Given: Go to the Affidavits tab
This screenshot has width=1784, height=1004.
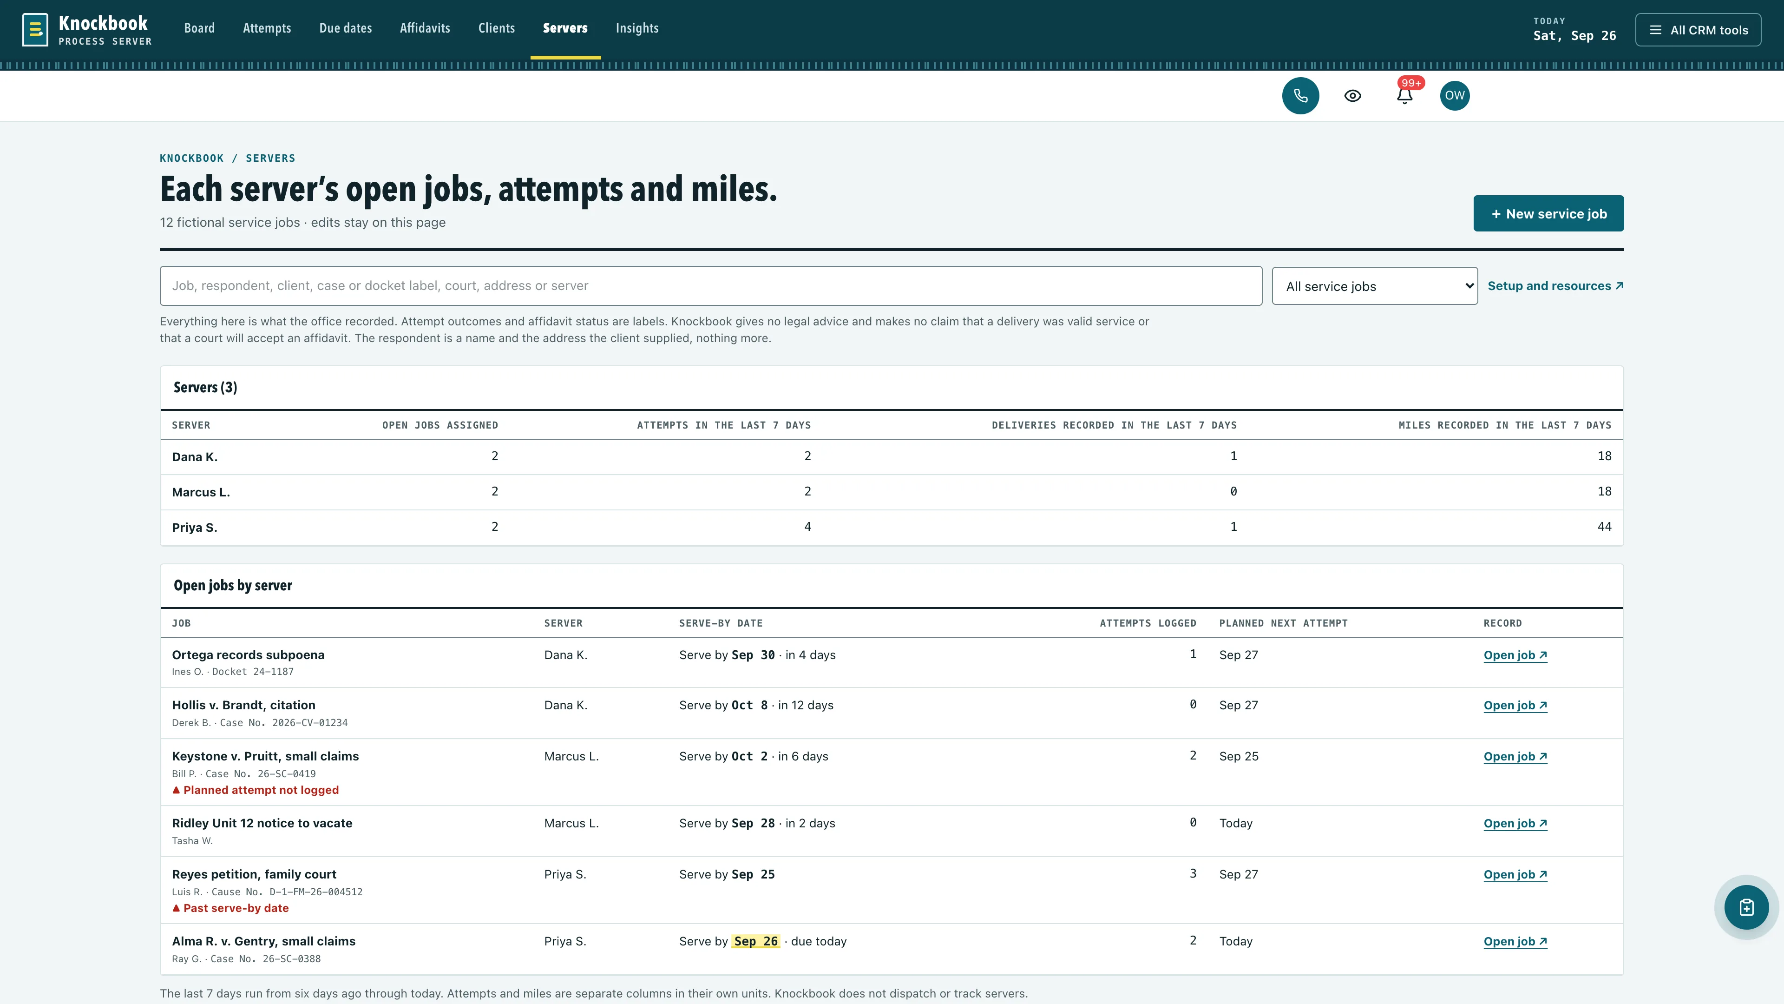Looking at the screenshot, I should (x=425, y=28).
